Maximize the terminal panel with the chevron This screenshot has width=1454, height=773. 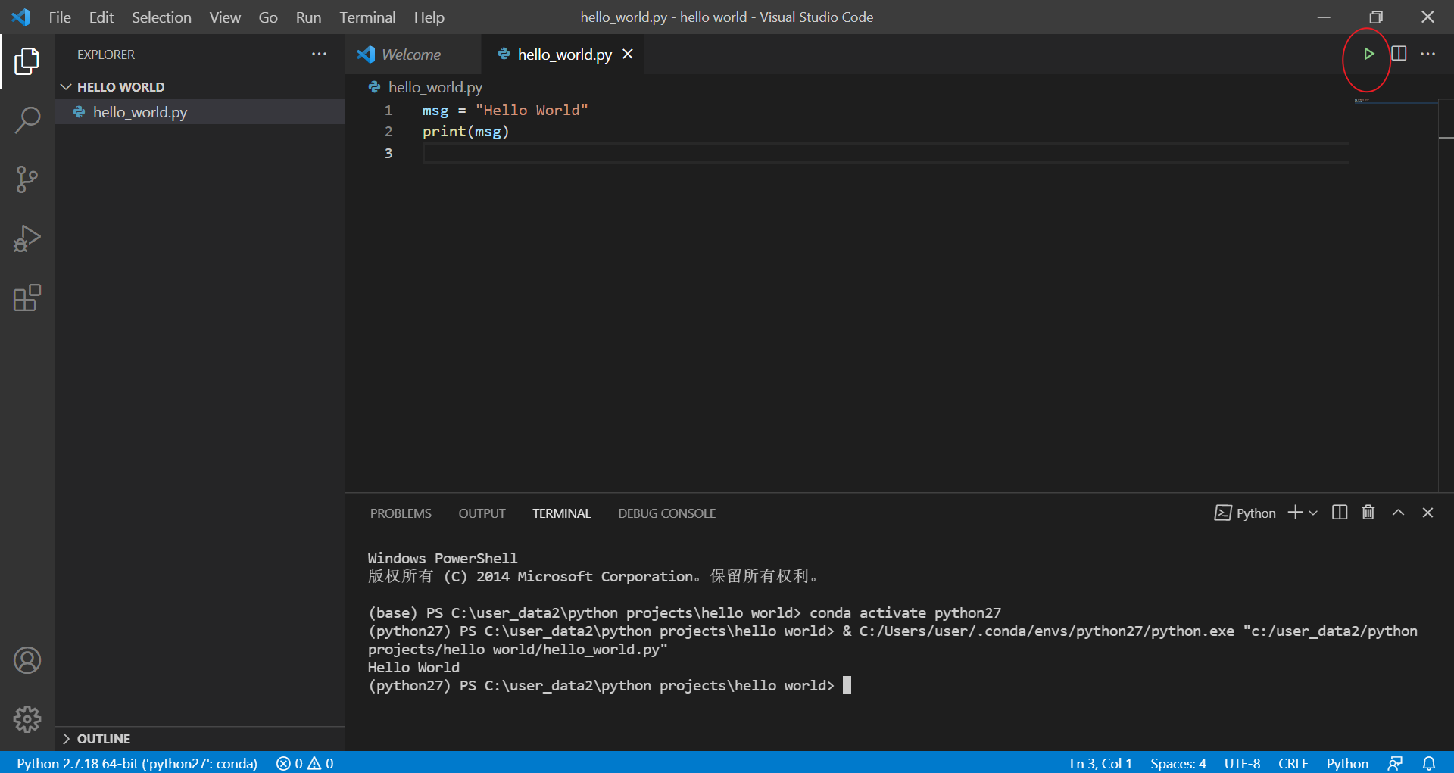pyautogui.click(x=1398, y=513)
